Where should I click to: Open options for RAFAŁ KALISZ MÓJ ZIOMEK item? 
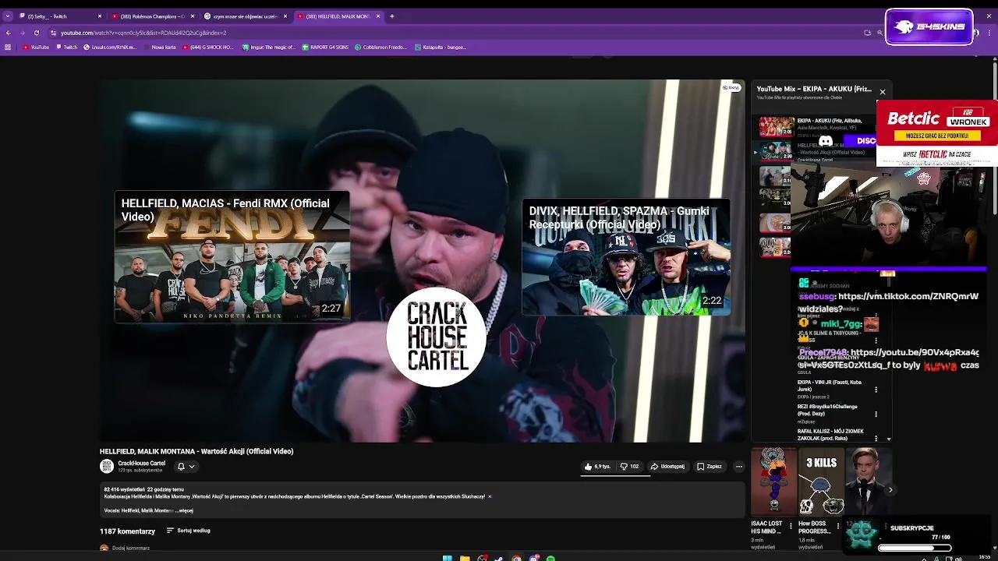click(x=876, y=438)
